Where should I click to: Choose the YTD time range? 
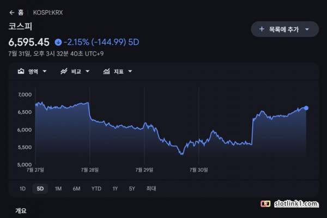coord(96,189)
